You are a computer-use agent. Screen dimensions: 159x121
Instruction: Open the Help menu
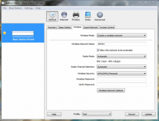click(38, 8)
